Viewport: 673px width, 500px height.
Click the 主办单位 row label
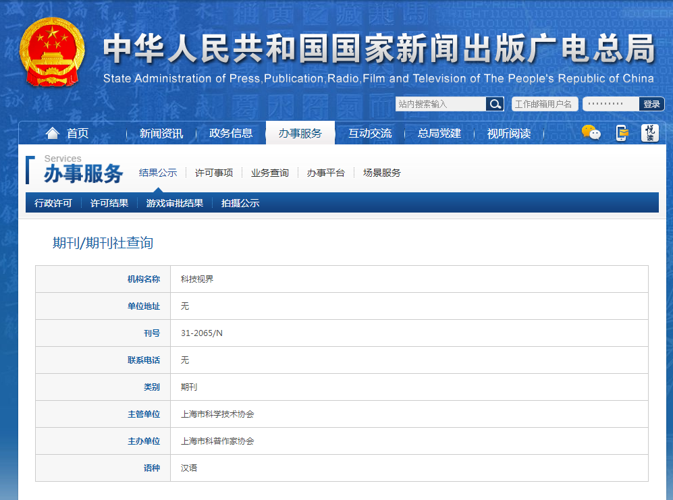click(144, 441)
